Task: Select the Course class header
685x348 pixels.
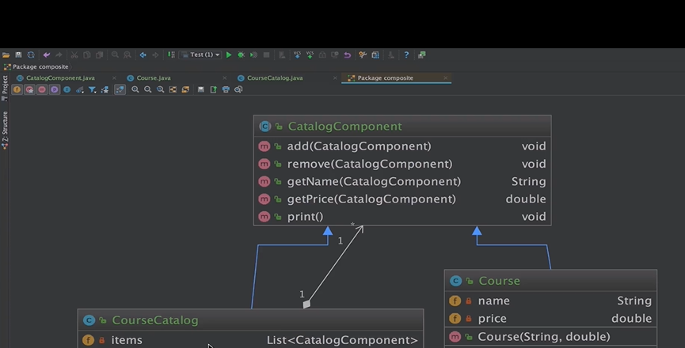Action: 550,281
